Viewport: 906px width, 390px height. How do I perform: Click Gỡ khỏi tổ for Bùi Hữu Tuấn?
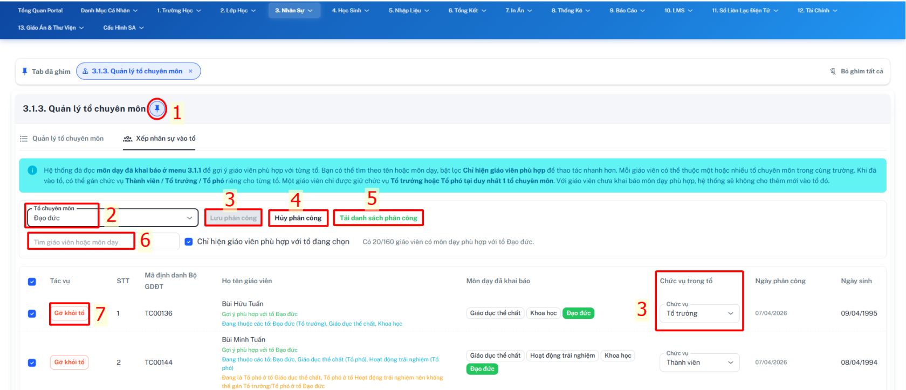[x=70, y=313]
